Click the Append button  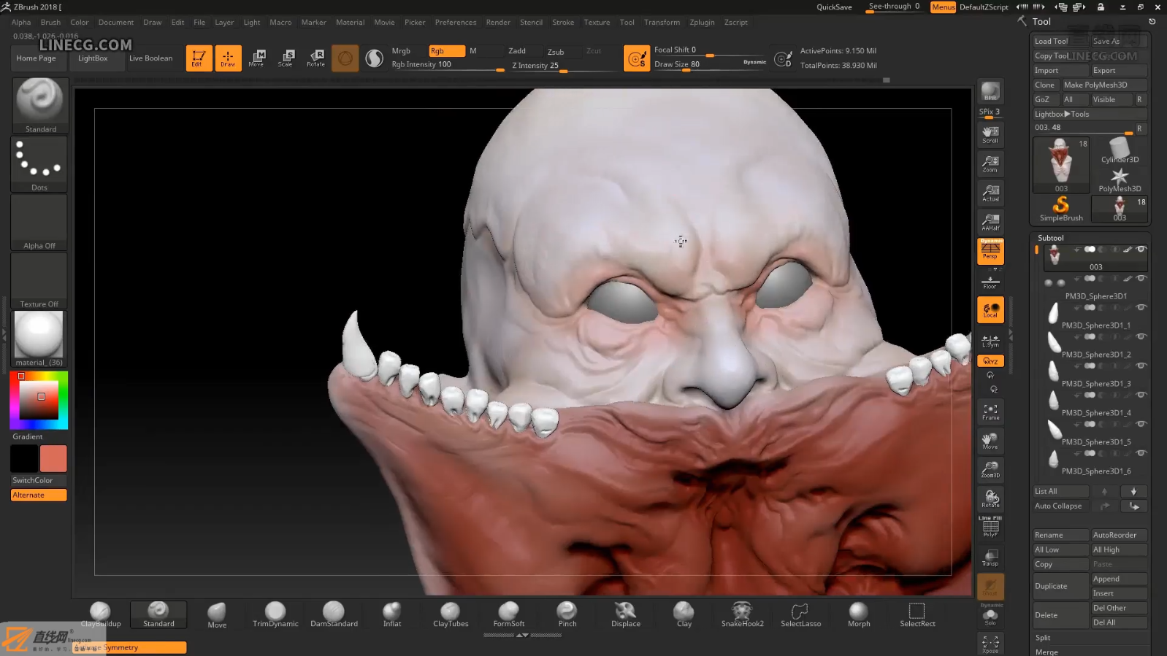1119,579
